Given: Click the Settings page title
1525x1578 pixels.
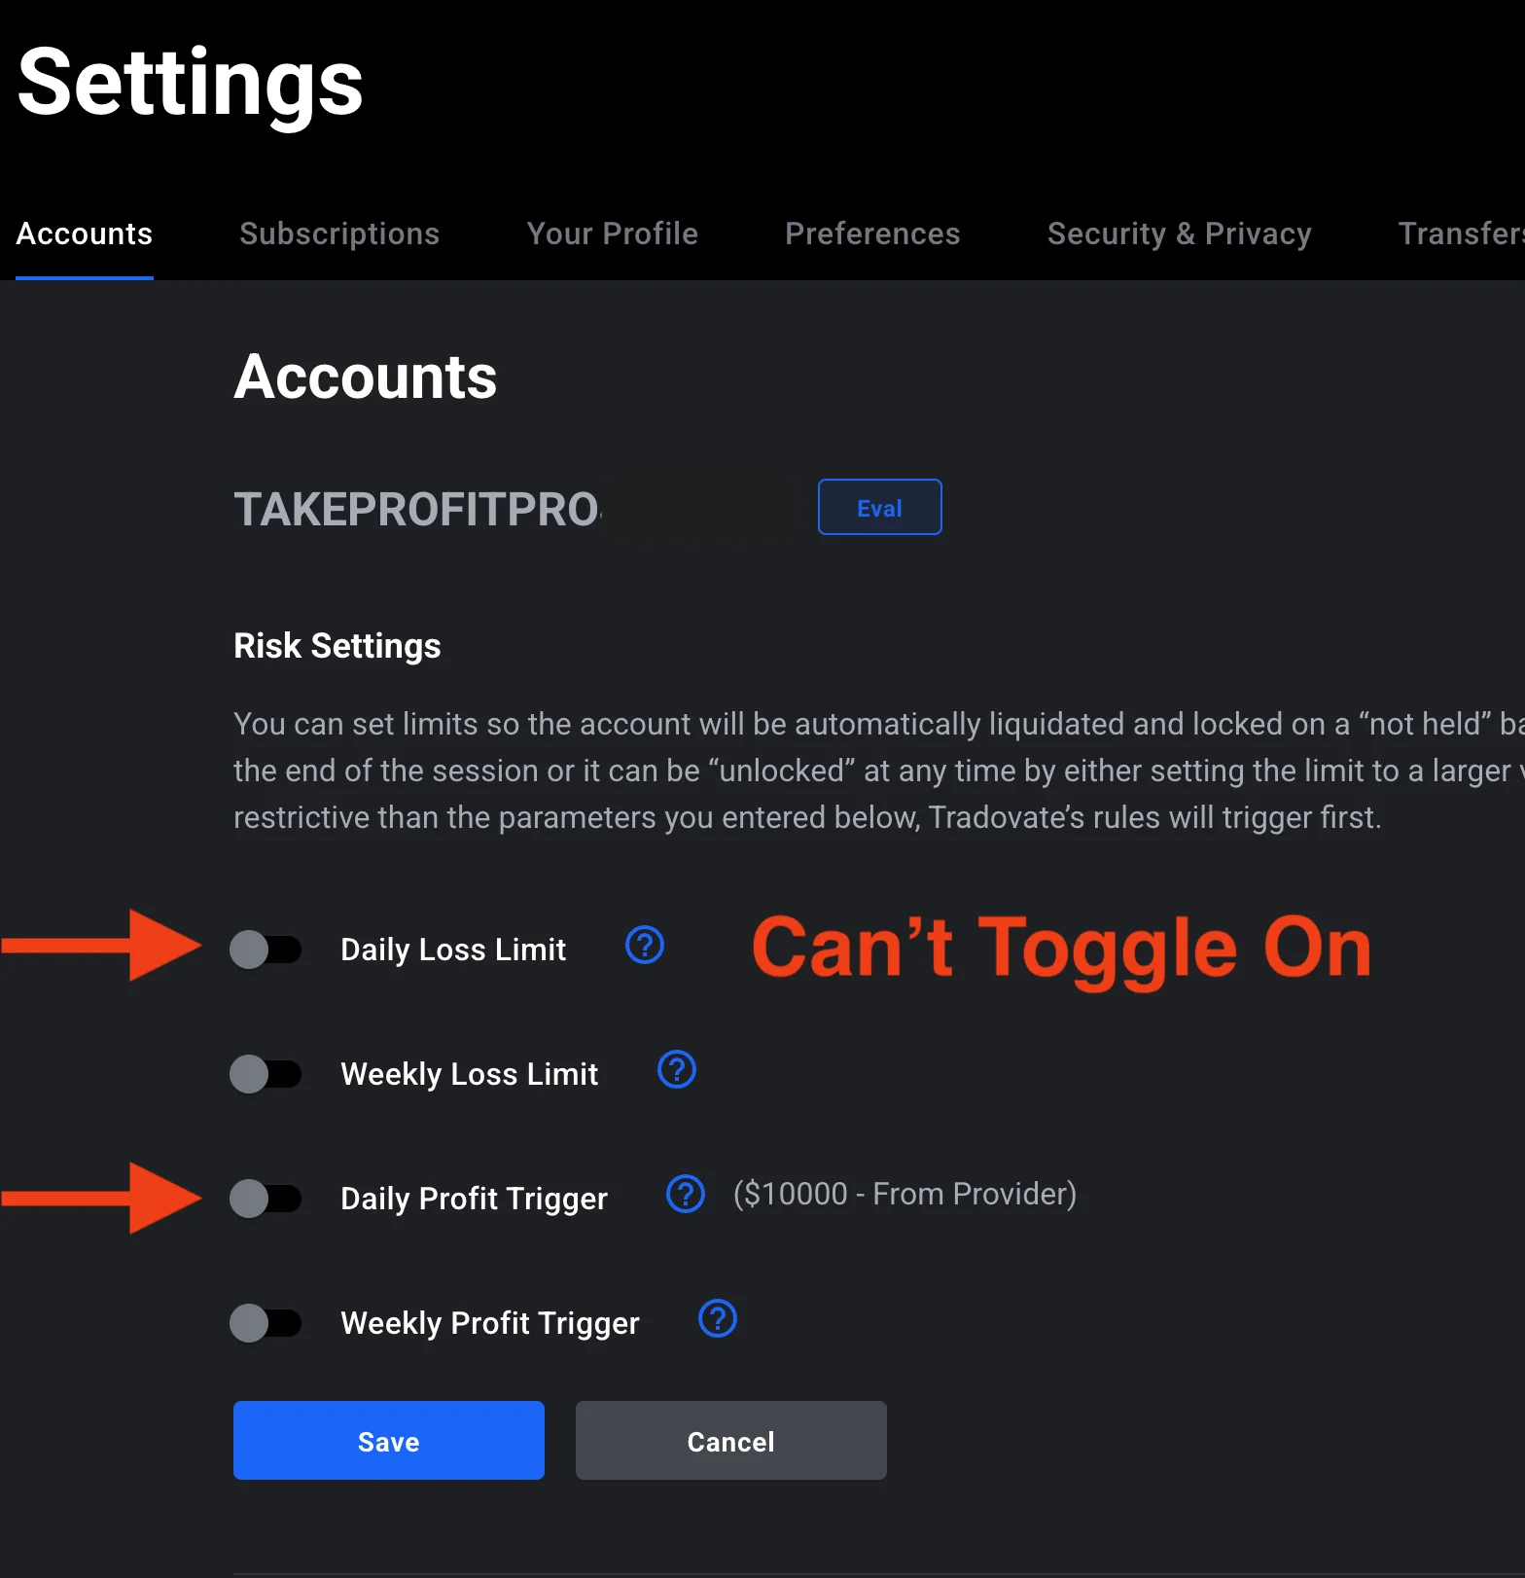Looking at the screenshot, I should coord(191,85).
